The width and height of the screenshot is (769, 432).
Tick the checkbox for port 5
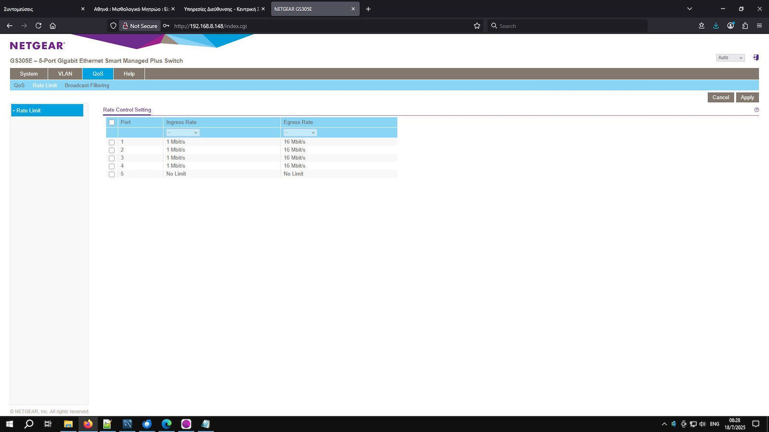click(112, 174)
